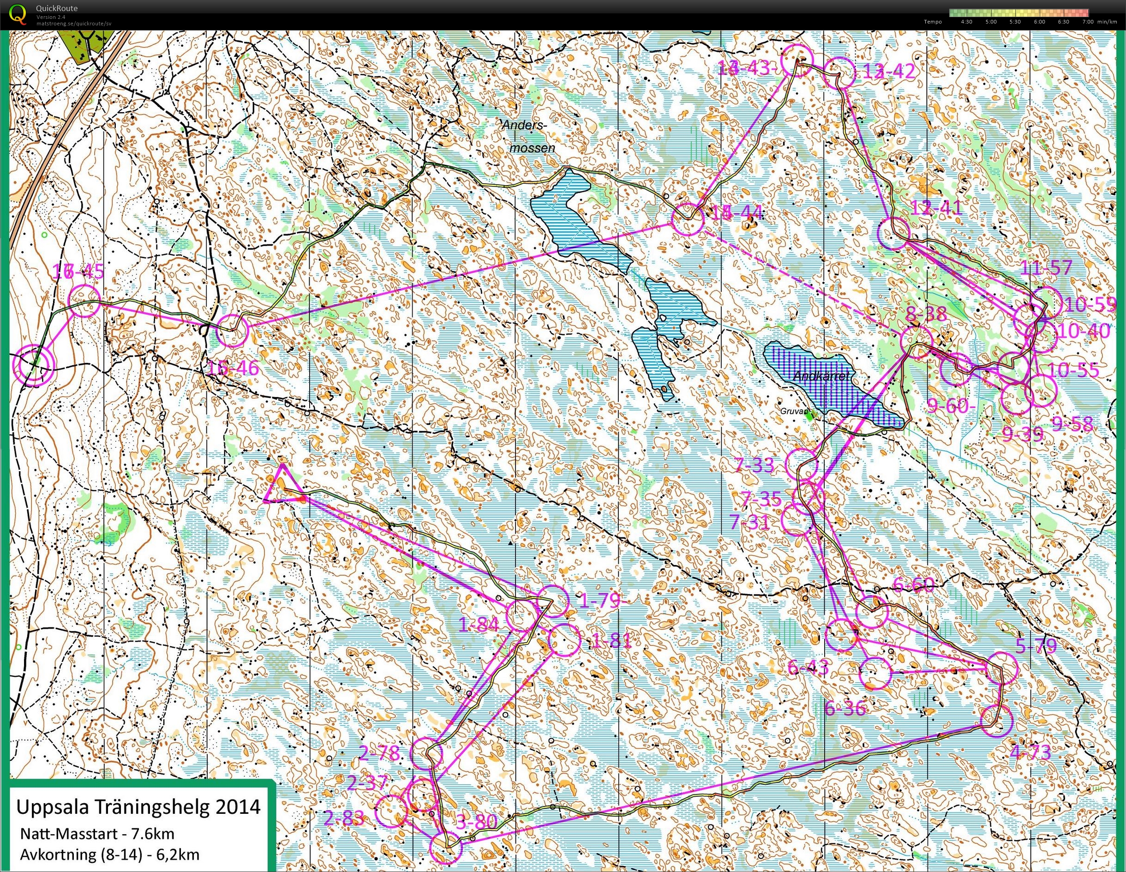Click the control label '6-36'
Viewport: 1126px width, 872px height.
tap(845, 708)
